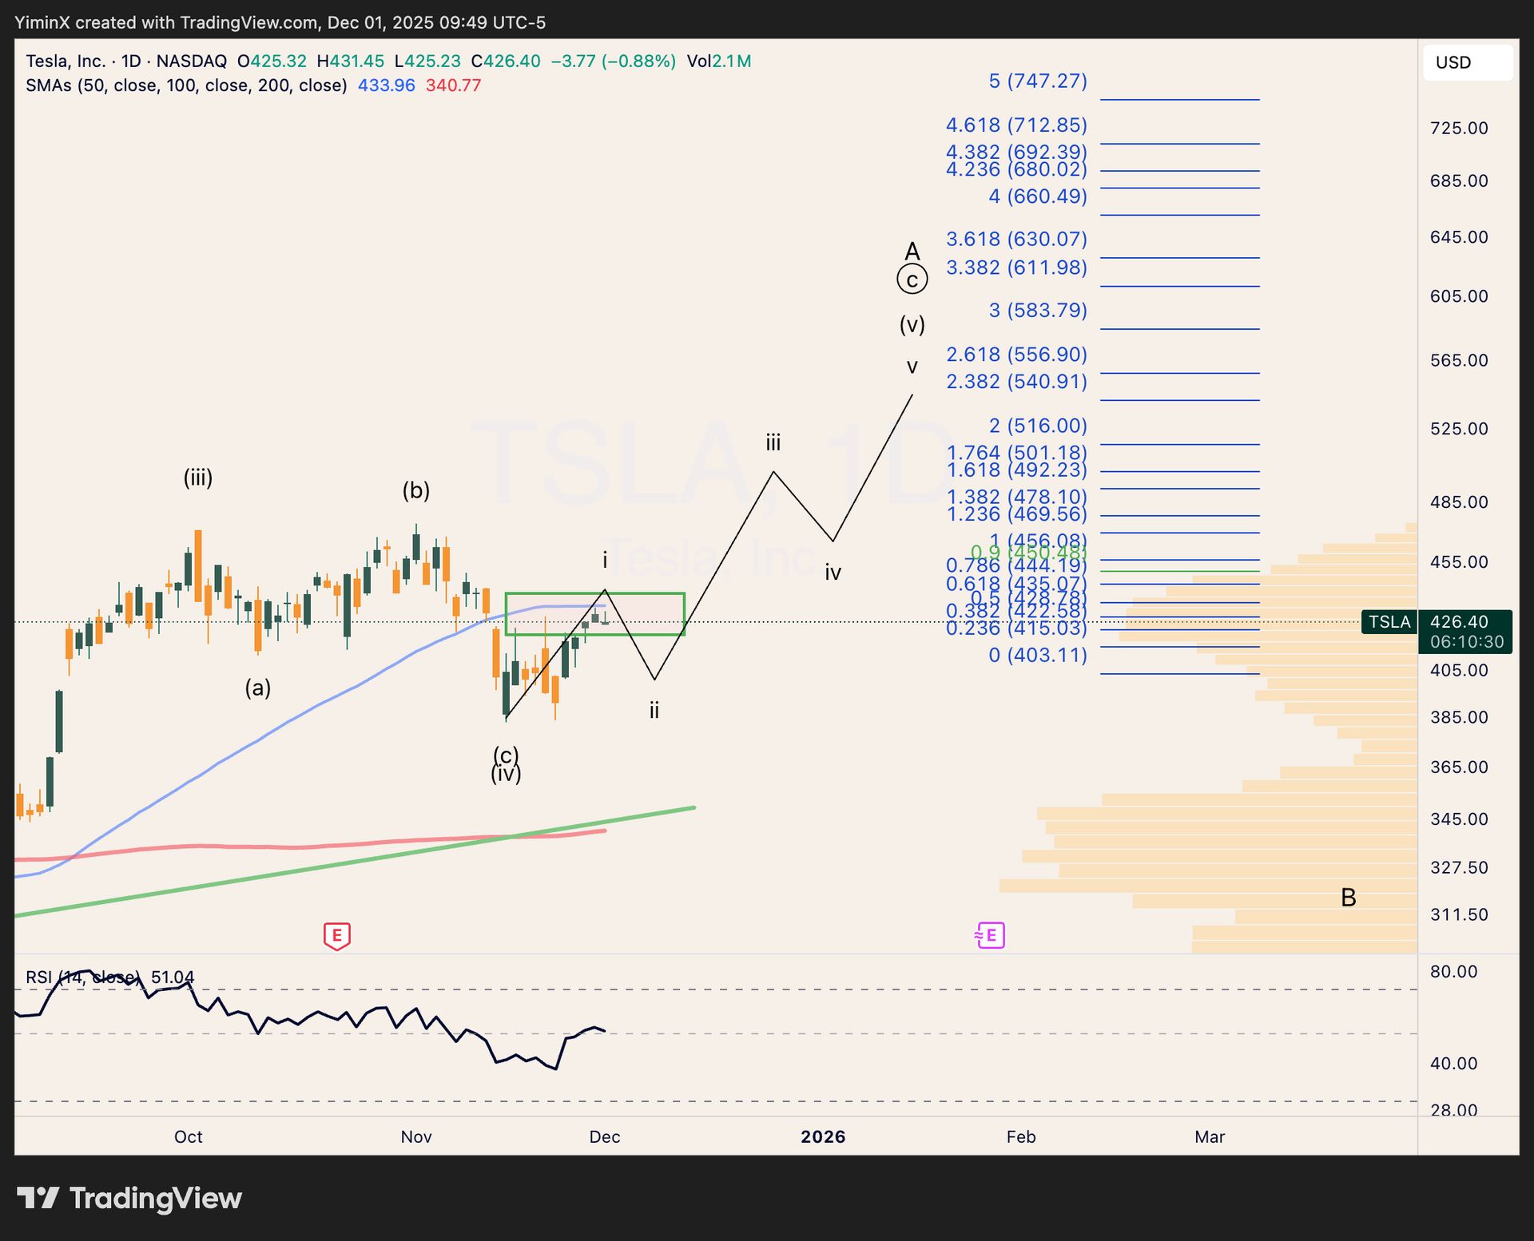
Task: Click the Dec label on time axis
Action: pos(604,1136)
